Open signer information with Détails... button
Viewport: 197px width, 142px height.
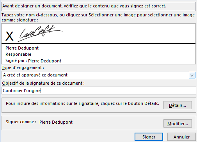[177, 105]
